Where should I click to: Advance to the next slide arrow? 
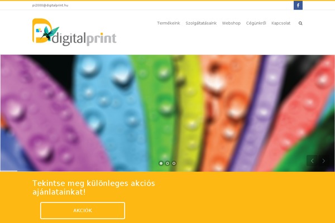pos(323,161)
